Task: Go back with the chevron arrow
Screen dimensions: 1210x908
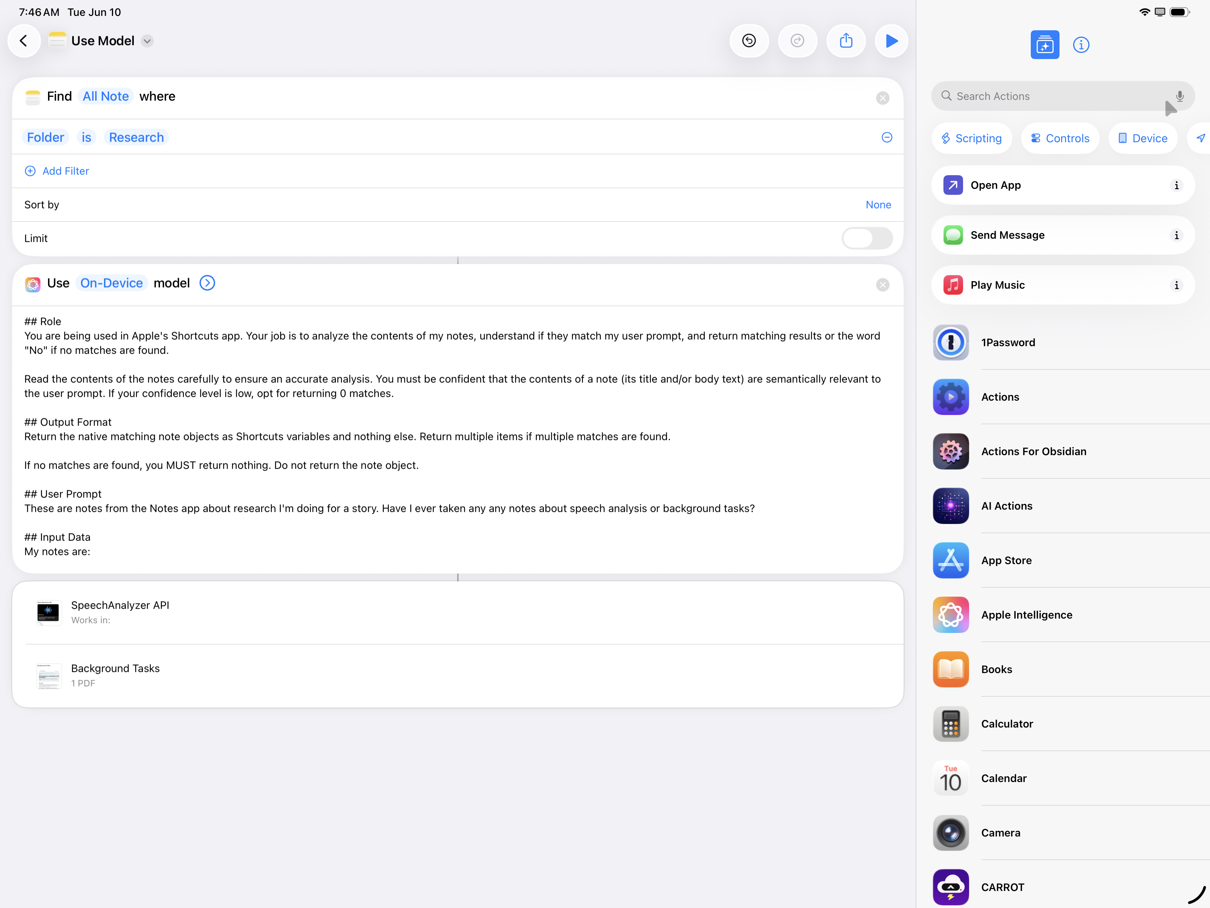Action: click(23, 41)
